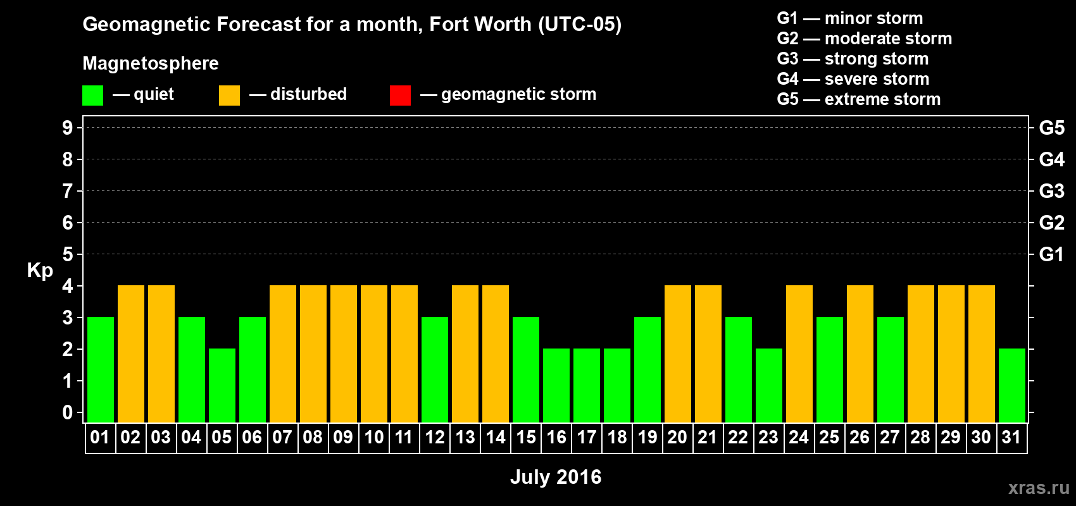Click the 'Magnetosphere' heading
This screenshot has height=506, width=1076.
pyautogui.click(x=151, y=63)
